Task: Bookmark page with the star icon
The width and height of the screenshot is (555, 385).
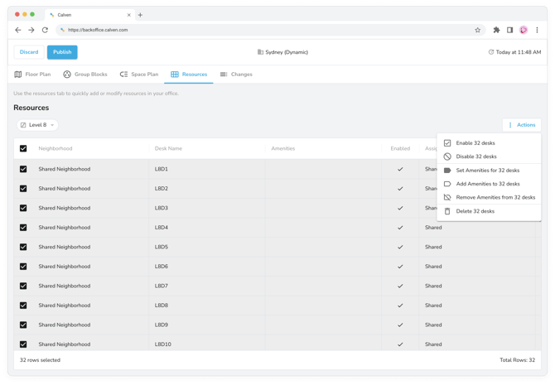Action: click(478, 30)
